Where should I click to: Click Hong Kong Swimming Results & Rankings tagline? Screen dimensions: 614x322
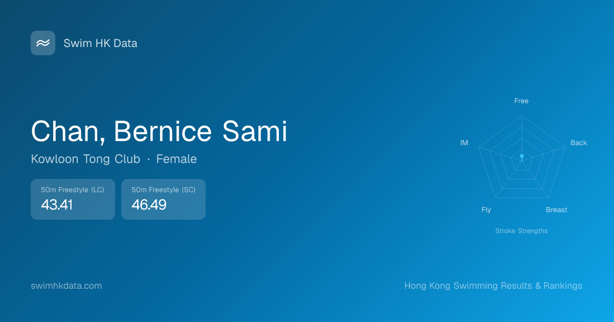(x=493, y=286)
